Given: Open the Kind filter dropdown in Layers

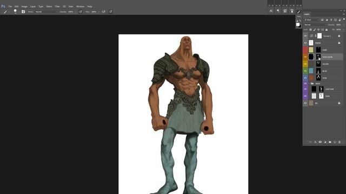Looking at the screenshot, I should [x=312, y=20].
